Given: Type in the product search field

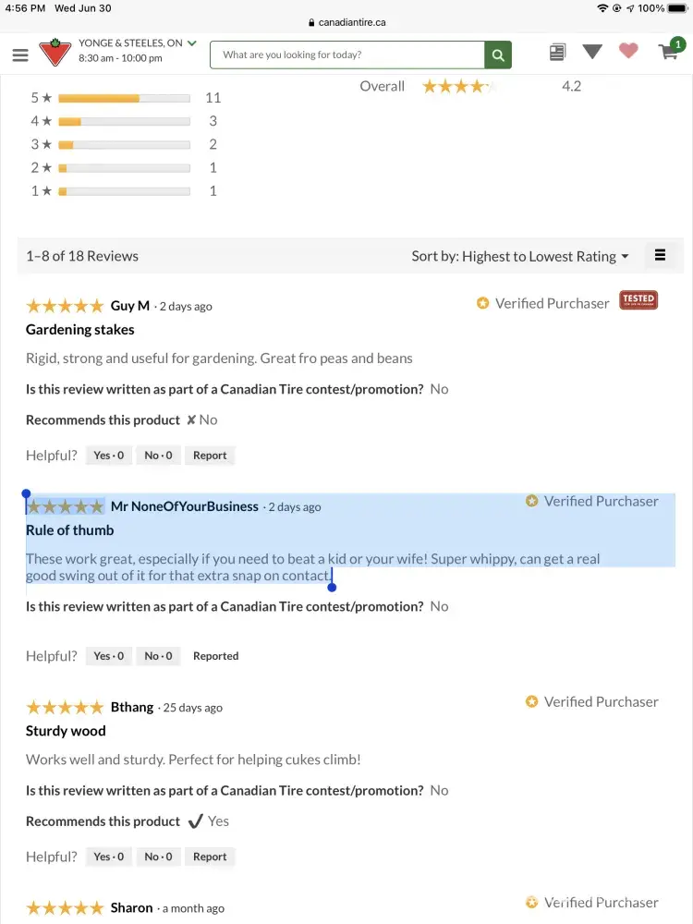Looking at the screenshot, I should click(346, 55).
